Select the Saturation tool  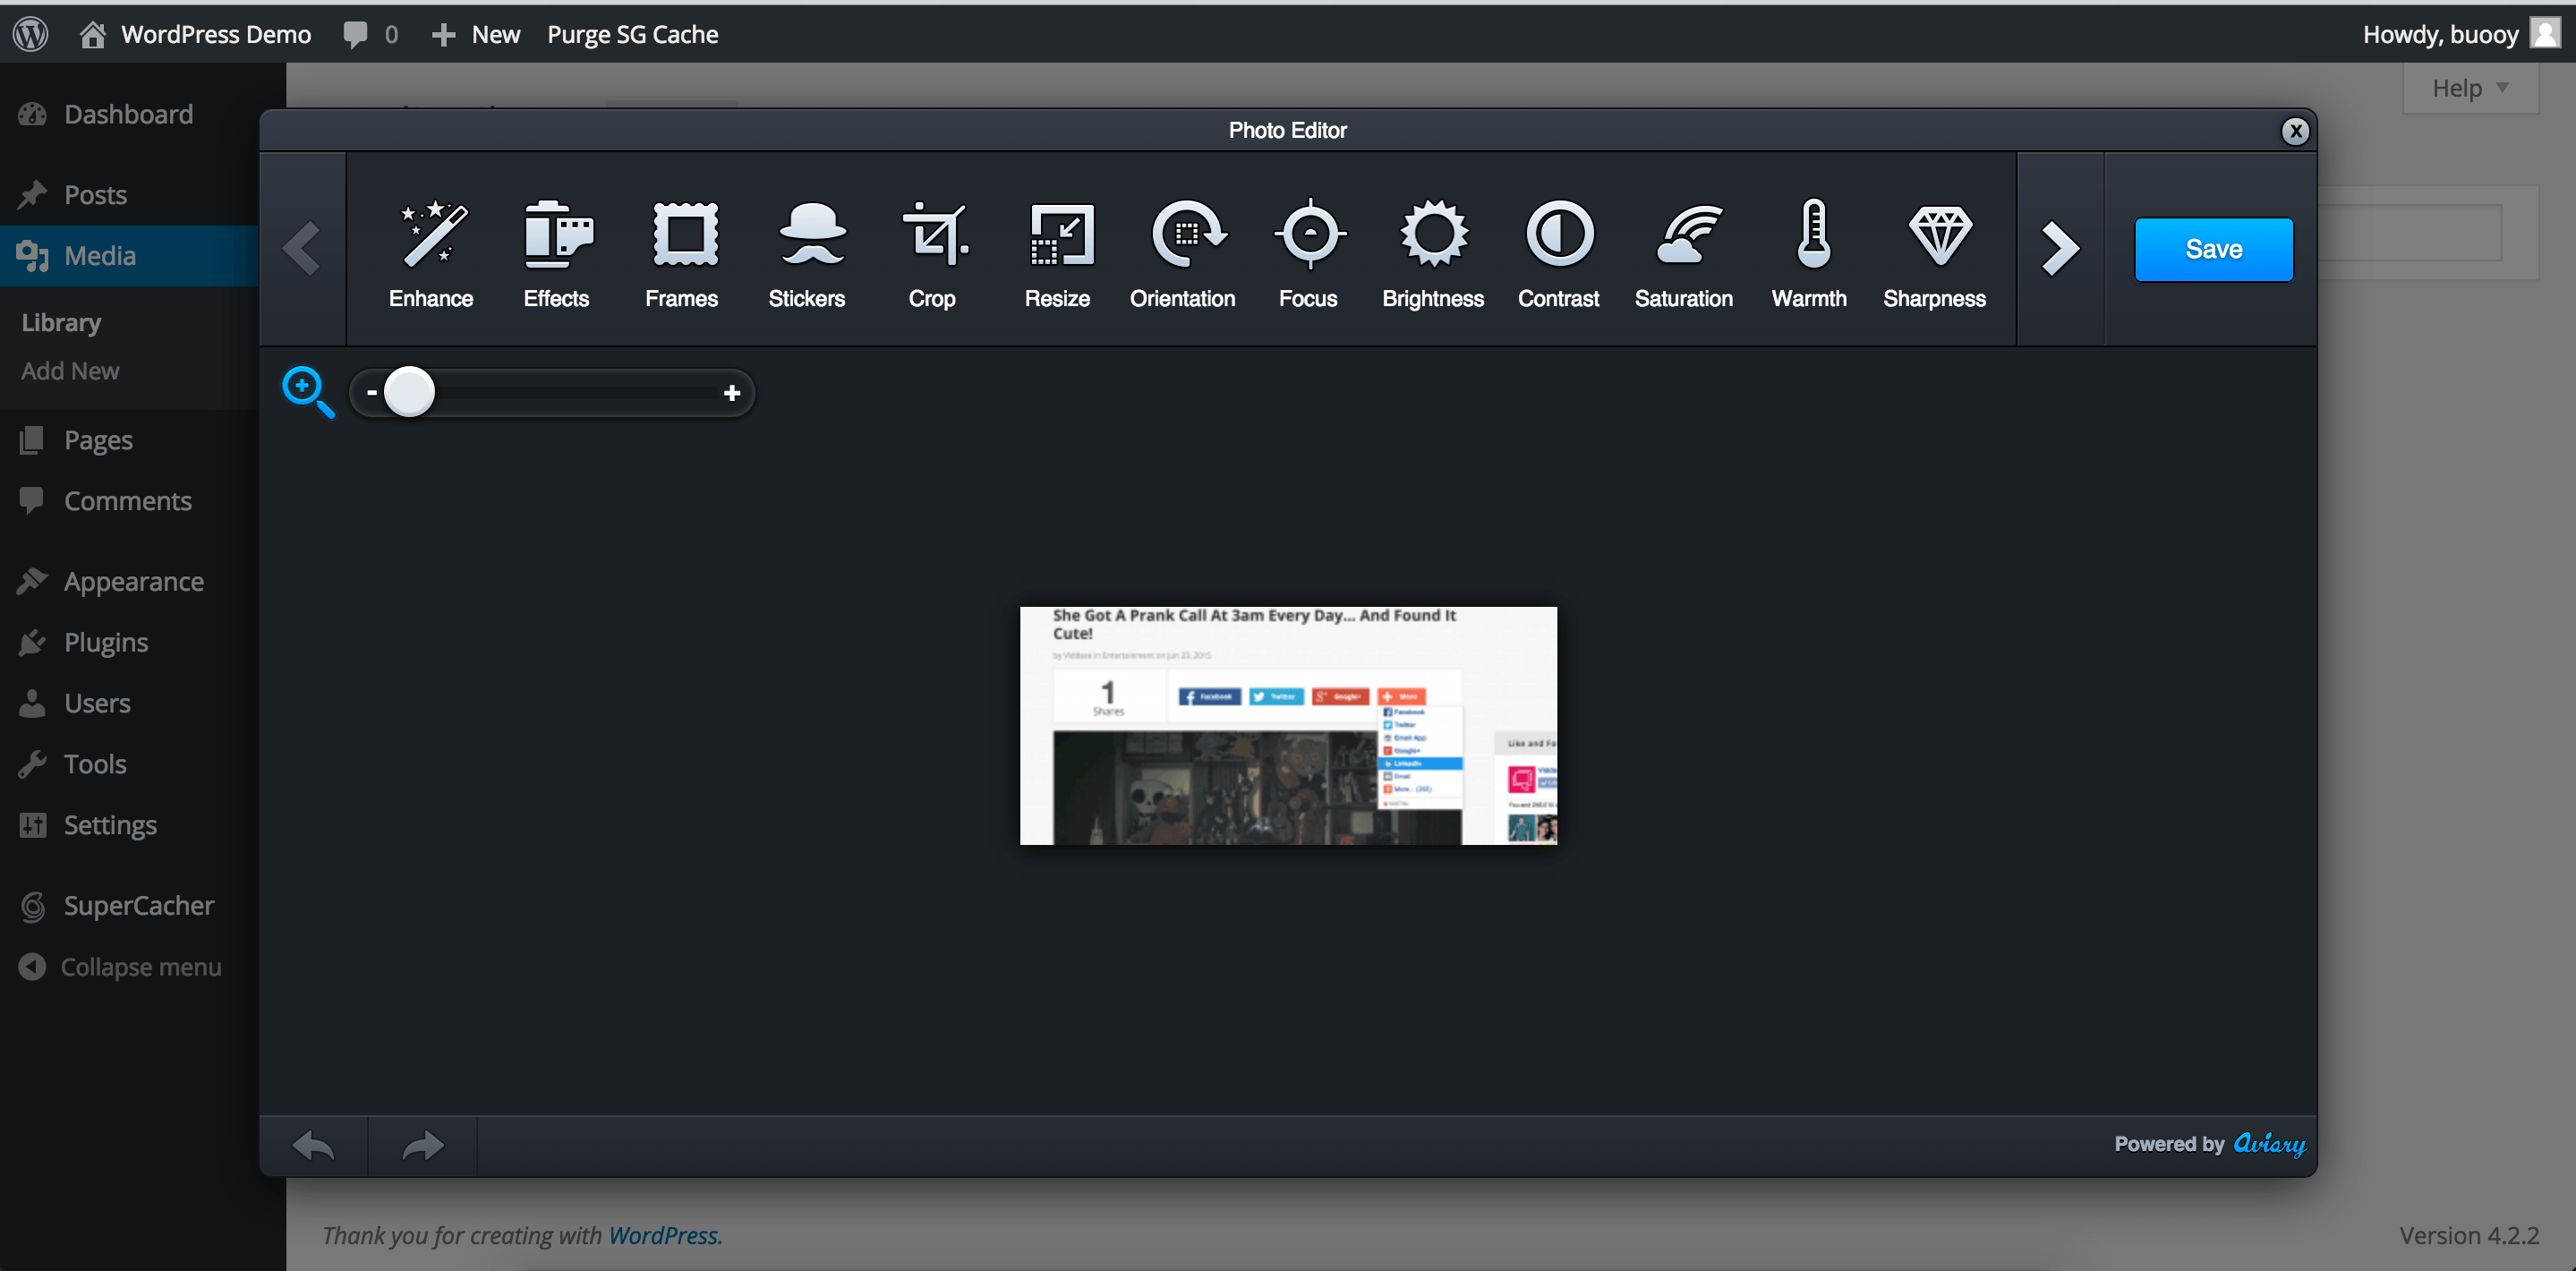point(1684,253)
